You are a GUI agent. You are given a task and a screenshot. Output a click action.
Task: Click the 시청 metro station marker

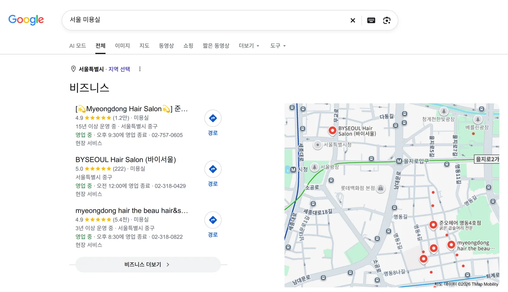(293, 170)
